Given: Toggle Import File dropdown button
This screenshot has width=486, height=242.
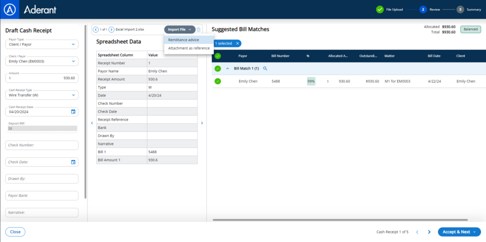Looking at the screenshot, I should [x=180, y=29].
